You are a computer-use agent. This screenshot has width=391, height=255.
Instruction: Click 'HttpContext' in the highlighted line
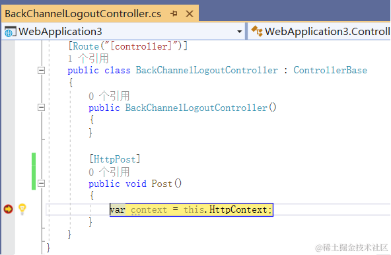(x=238, y=209)
